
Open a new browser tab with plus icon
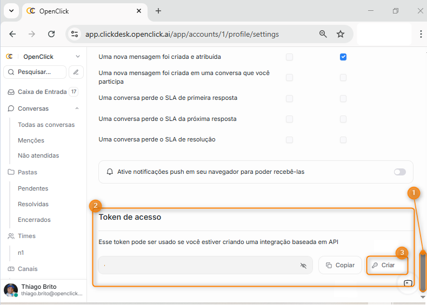pyautogui.click(x=158, y=11)
